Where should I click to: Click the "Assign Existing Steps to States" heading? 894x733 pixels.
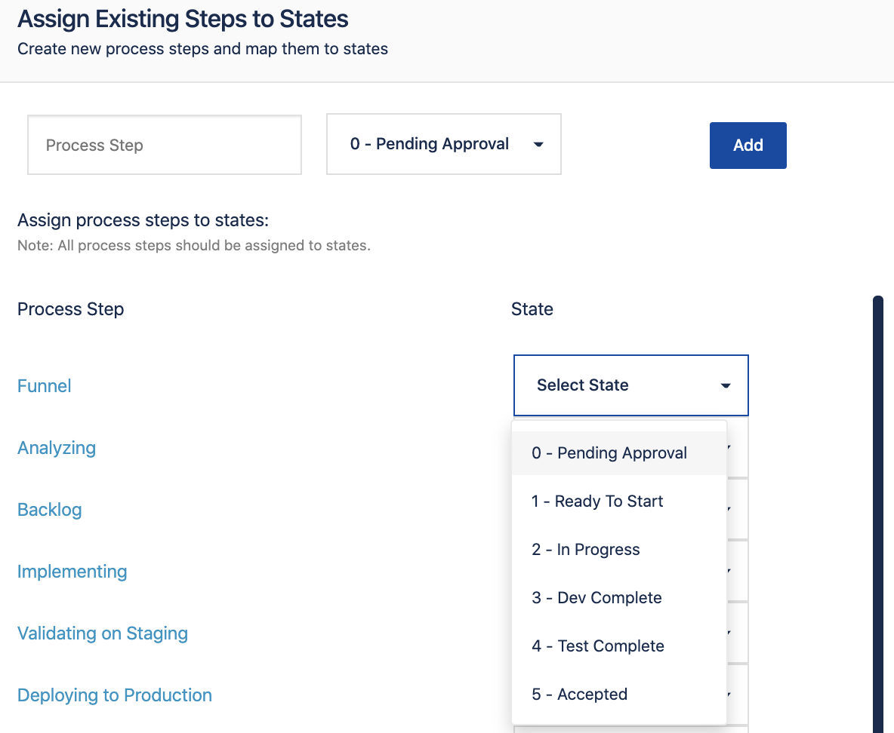tap(183, 20)
